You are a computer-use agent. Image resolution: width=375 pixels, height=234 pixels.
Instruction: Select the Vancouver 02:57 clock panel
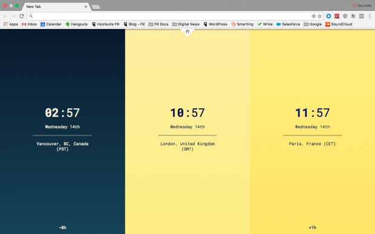pyautogui.click(x=62, y=131)
